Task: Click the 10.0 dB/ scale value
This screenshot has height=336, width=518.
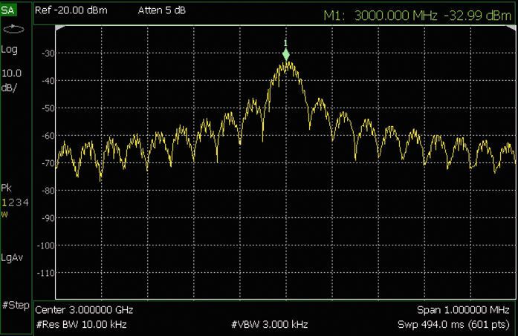Action: click(12, 80)
